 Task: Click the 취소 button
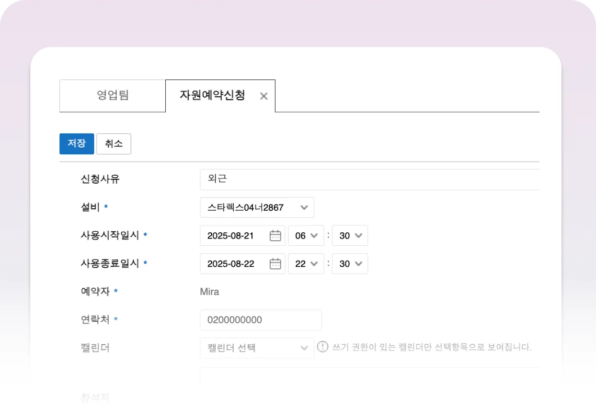[x=113, y=144]
